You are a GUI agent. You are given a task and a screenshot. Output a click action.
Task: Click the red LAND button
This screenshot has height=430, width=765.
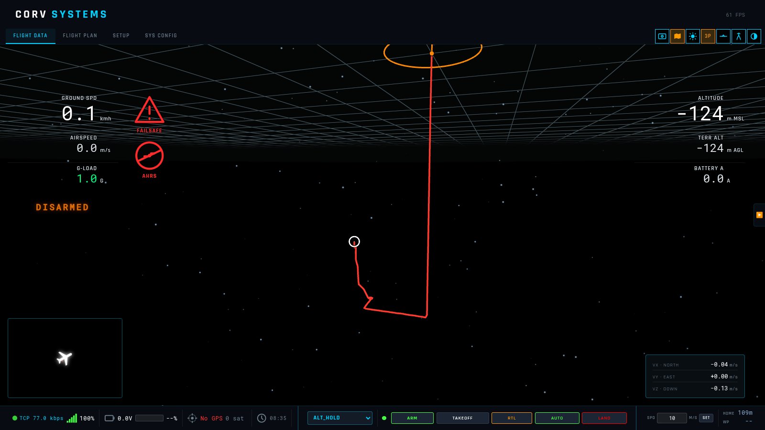(x=604, y=418)
